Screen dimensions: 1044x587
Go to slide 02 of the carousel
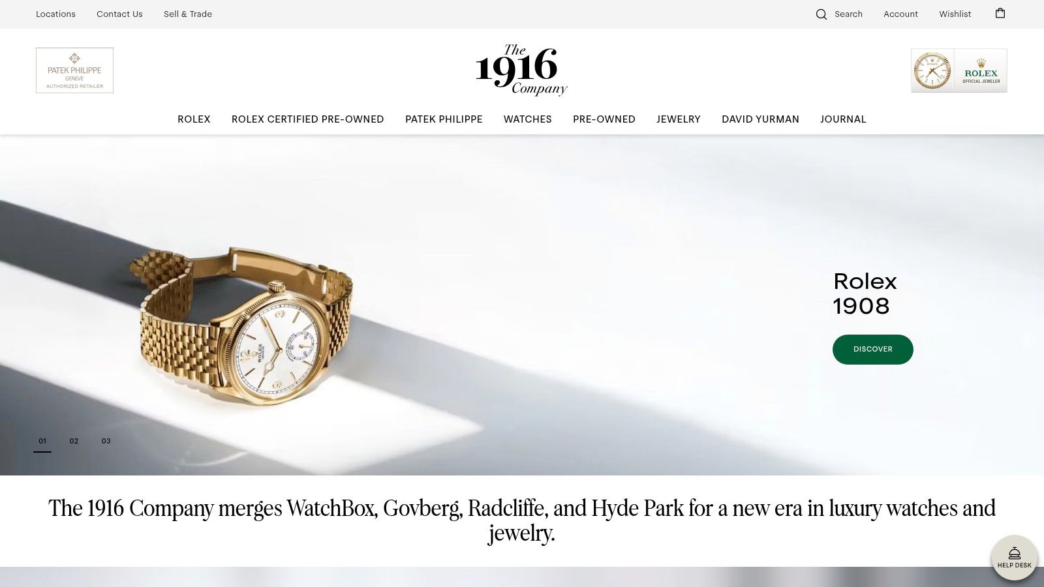(x=74, y=442)
